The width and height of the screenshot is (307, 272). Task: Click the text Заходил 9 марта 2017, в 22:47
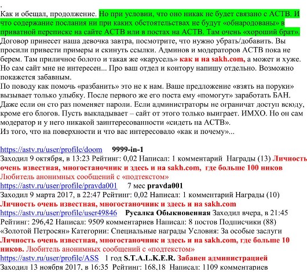[x=50, y=195]
